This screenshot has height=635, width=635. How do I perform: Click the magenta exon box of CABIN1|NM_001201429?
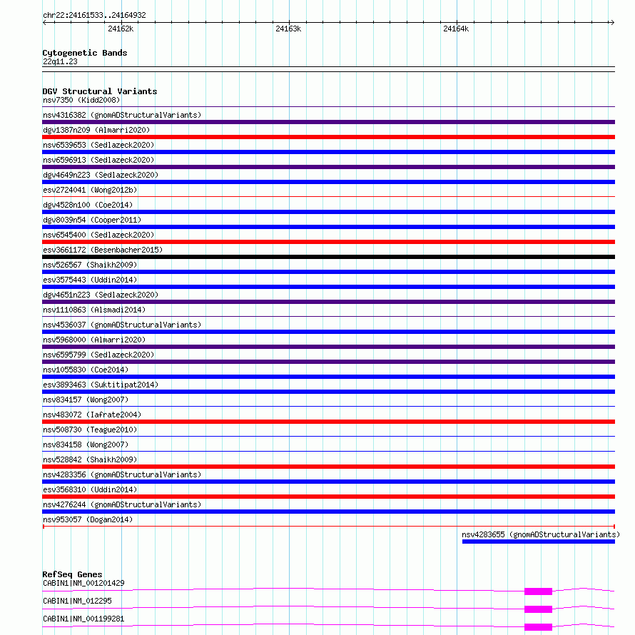tap(538, 591)
